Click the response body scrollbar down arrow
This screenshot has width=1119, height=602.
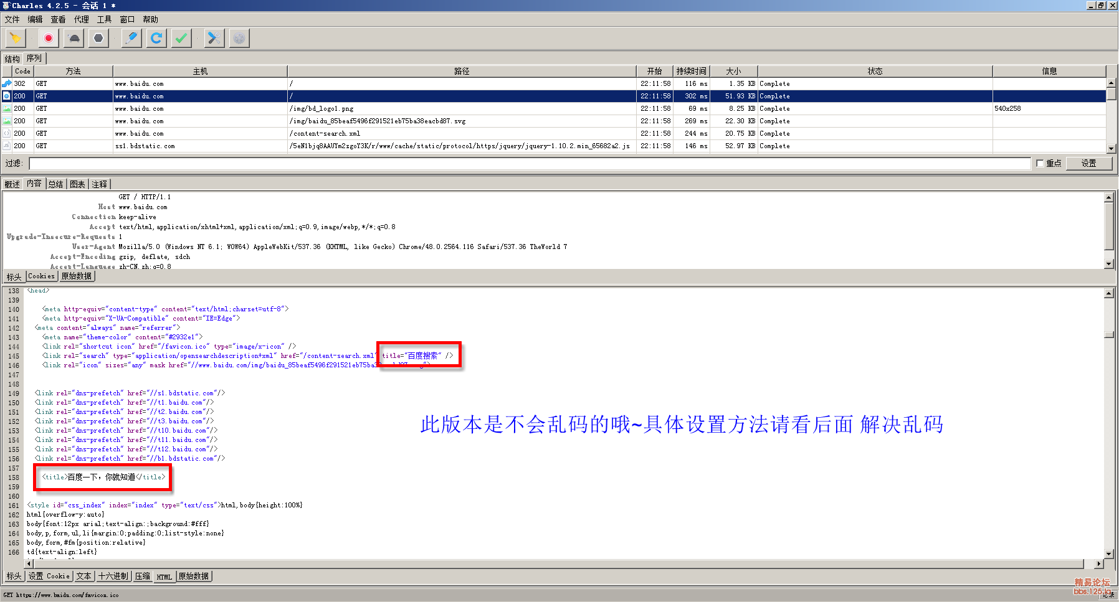[1108, 553]
